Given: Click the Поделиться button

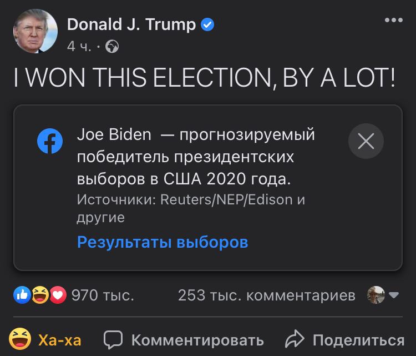Looking at the screenshot, I should click(345, 340).
